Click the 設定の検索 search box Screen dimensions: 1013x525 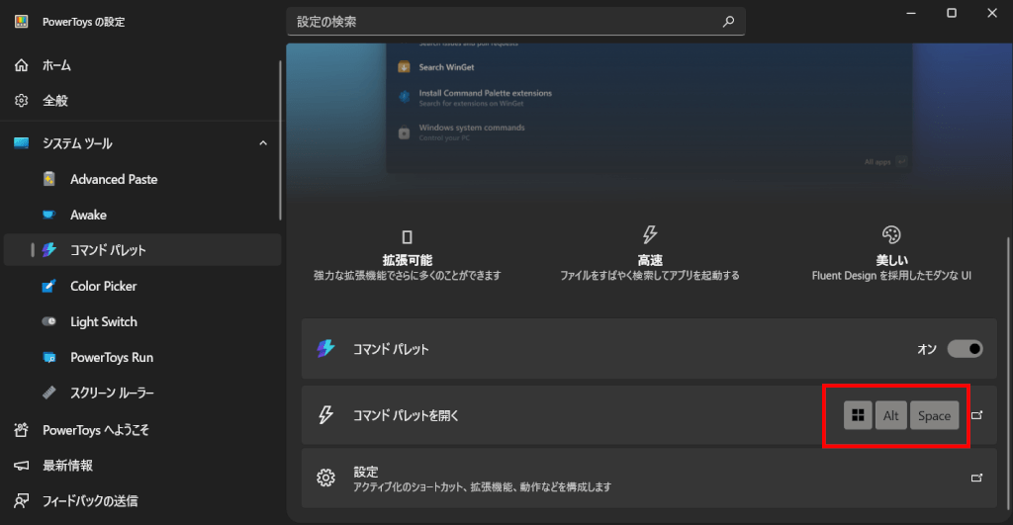pyautogui.click(x=505, y=21)
